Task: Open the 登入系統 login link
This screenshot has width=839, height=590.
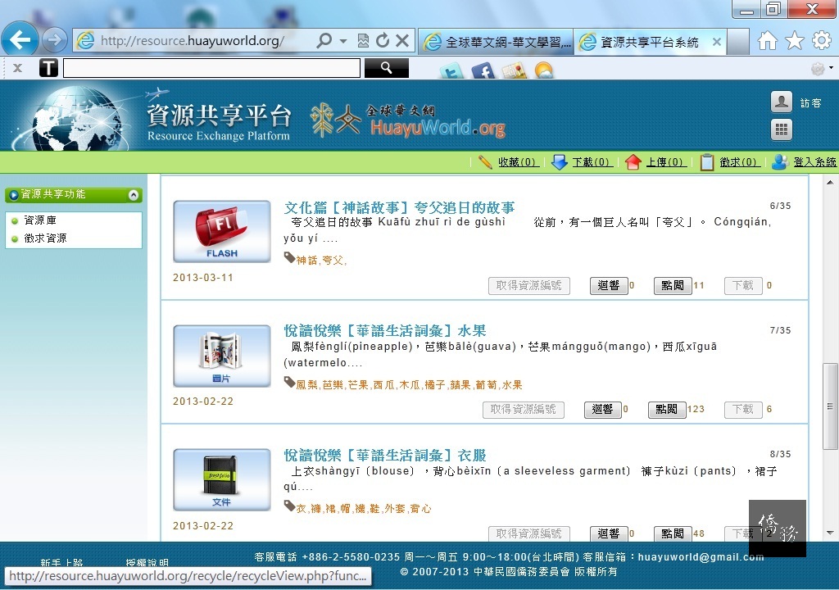Action: tap(814, 162)
